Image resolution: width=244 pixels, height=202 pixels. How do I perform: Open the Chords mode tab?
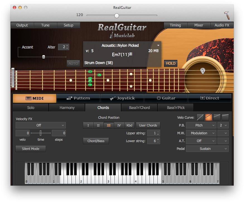[103, 108]
